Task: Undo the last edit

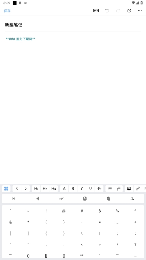Action: coord(107,11)
